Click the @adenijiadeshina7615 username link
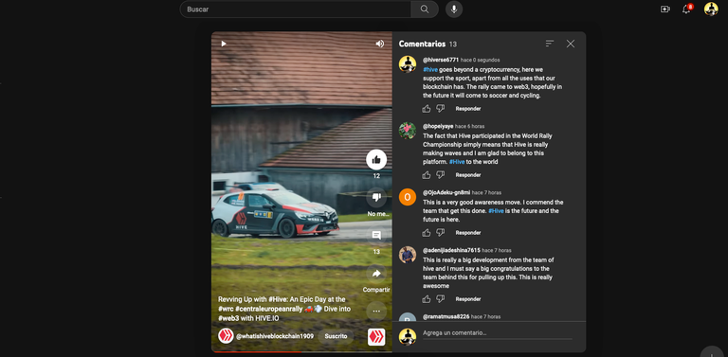 coord(451,250)
